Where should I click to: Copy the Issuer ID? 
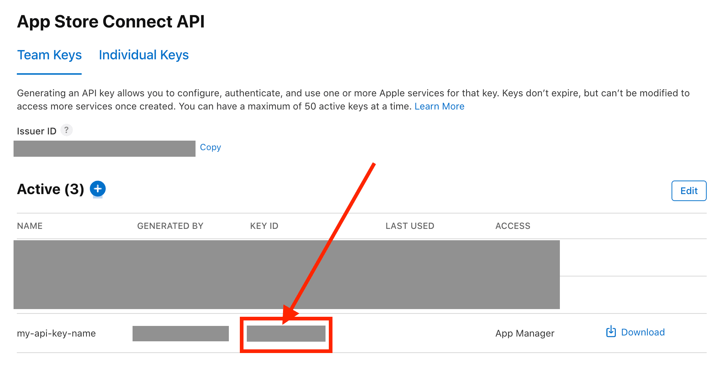point(211,147)
